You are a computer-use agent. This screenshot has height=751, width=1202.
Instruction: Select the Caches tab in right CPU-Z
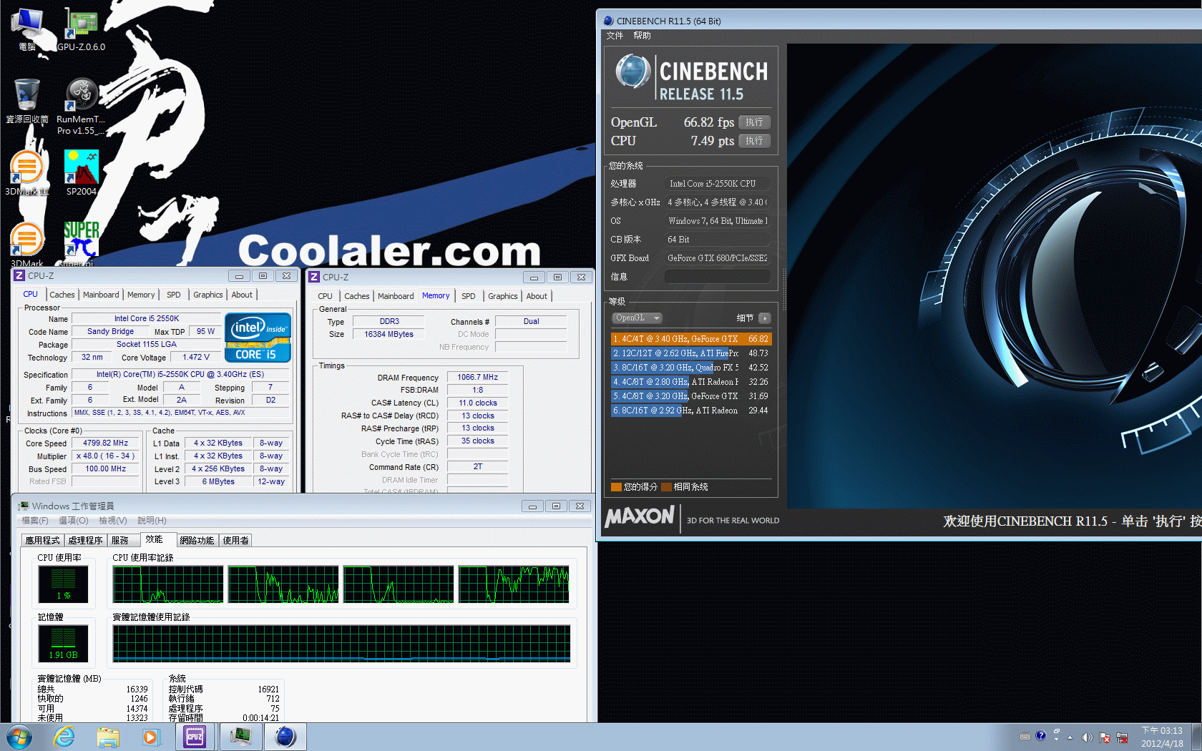(x=357, y=296)
